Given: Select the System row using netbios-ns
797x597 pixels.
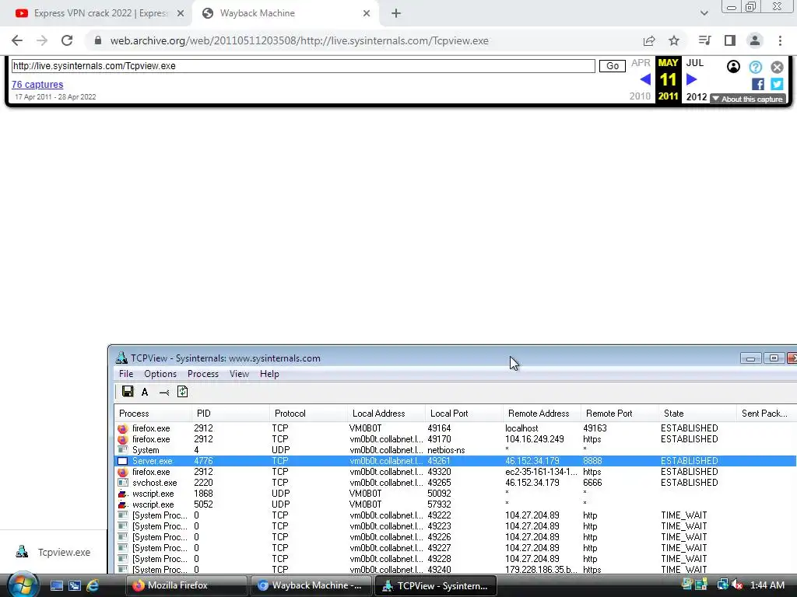Looking at the screenshot, I should (x=456, y=450).
